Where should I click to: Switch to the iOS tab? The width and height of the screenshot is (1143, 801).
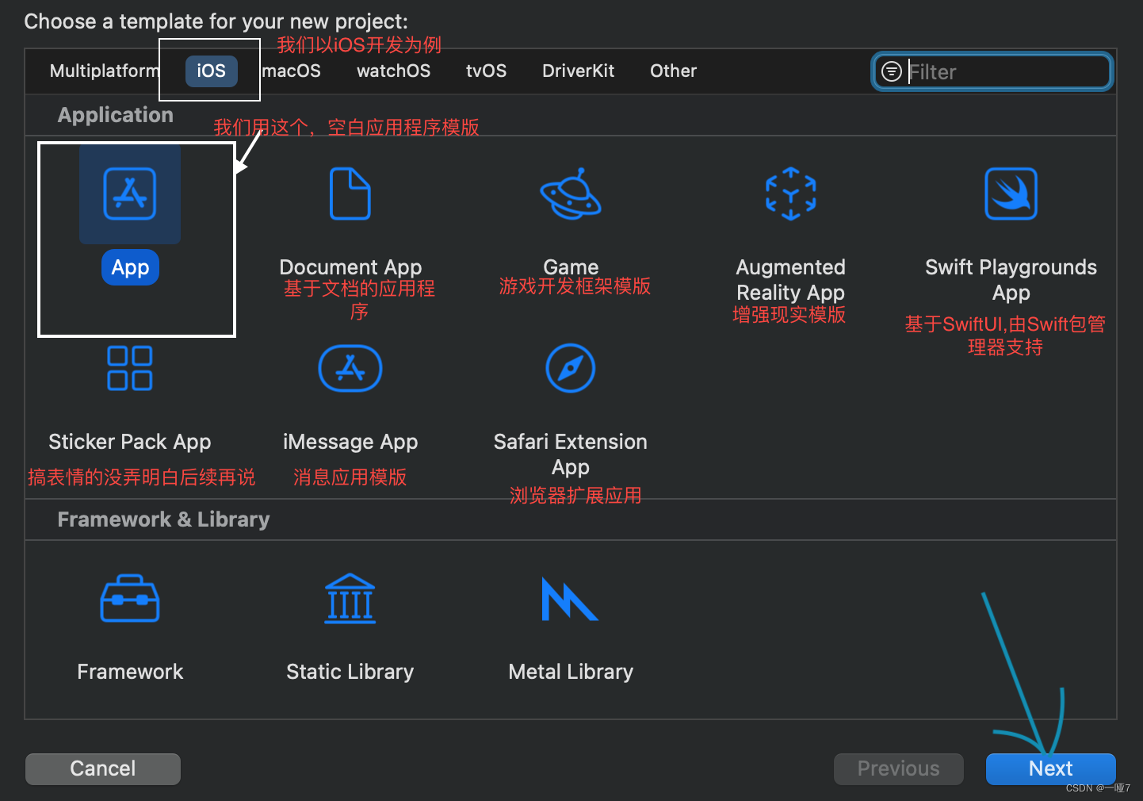point(212,71)
